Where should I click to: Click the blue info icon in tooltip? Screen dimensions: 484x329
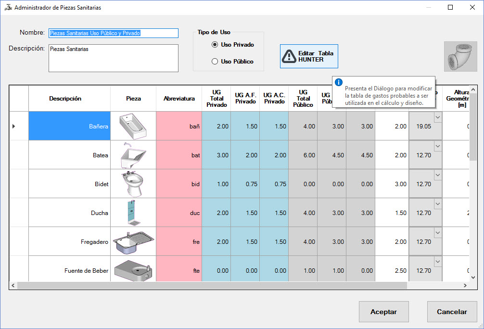339,83
